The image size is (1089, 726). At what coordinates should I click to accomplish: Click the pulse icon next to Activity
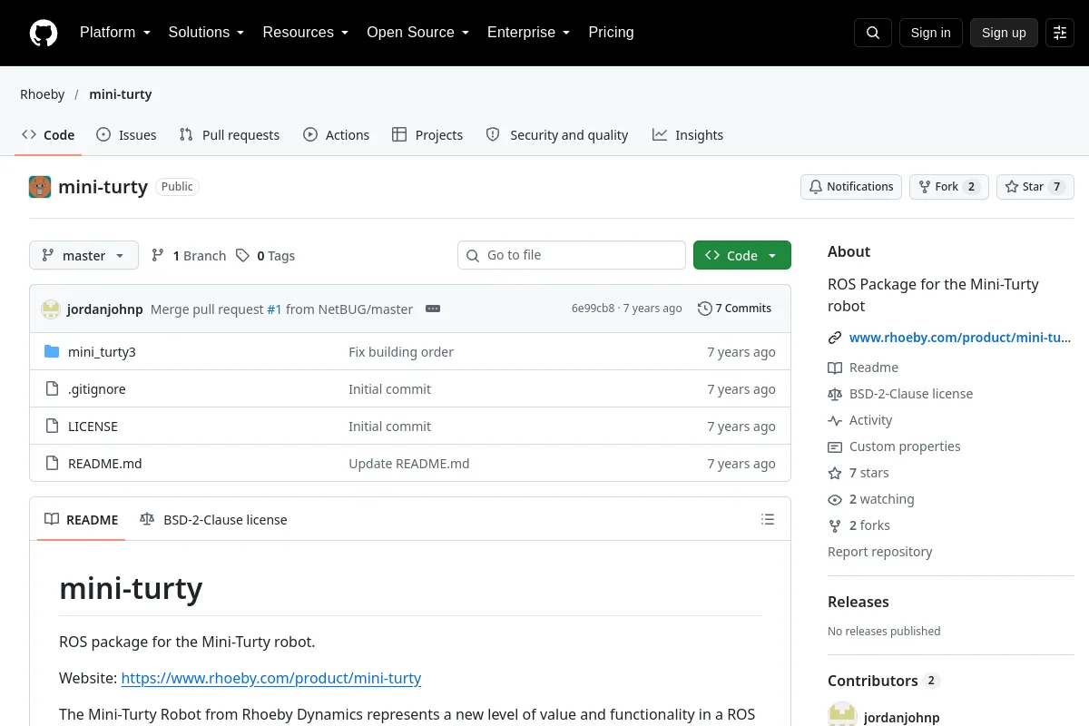pos(835,420)
